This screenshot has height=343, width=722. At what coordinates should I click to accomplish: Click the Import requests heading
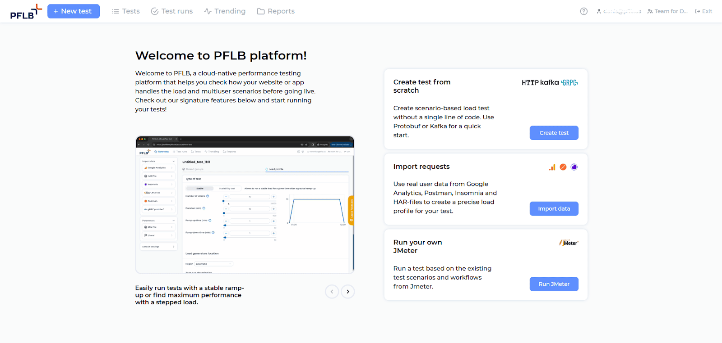[x=421, y=167]
